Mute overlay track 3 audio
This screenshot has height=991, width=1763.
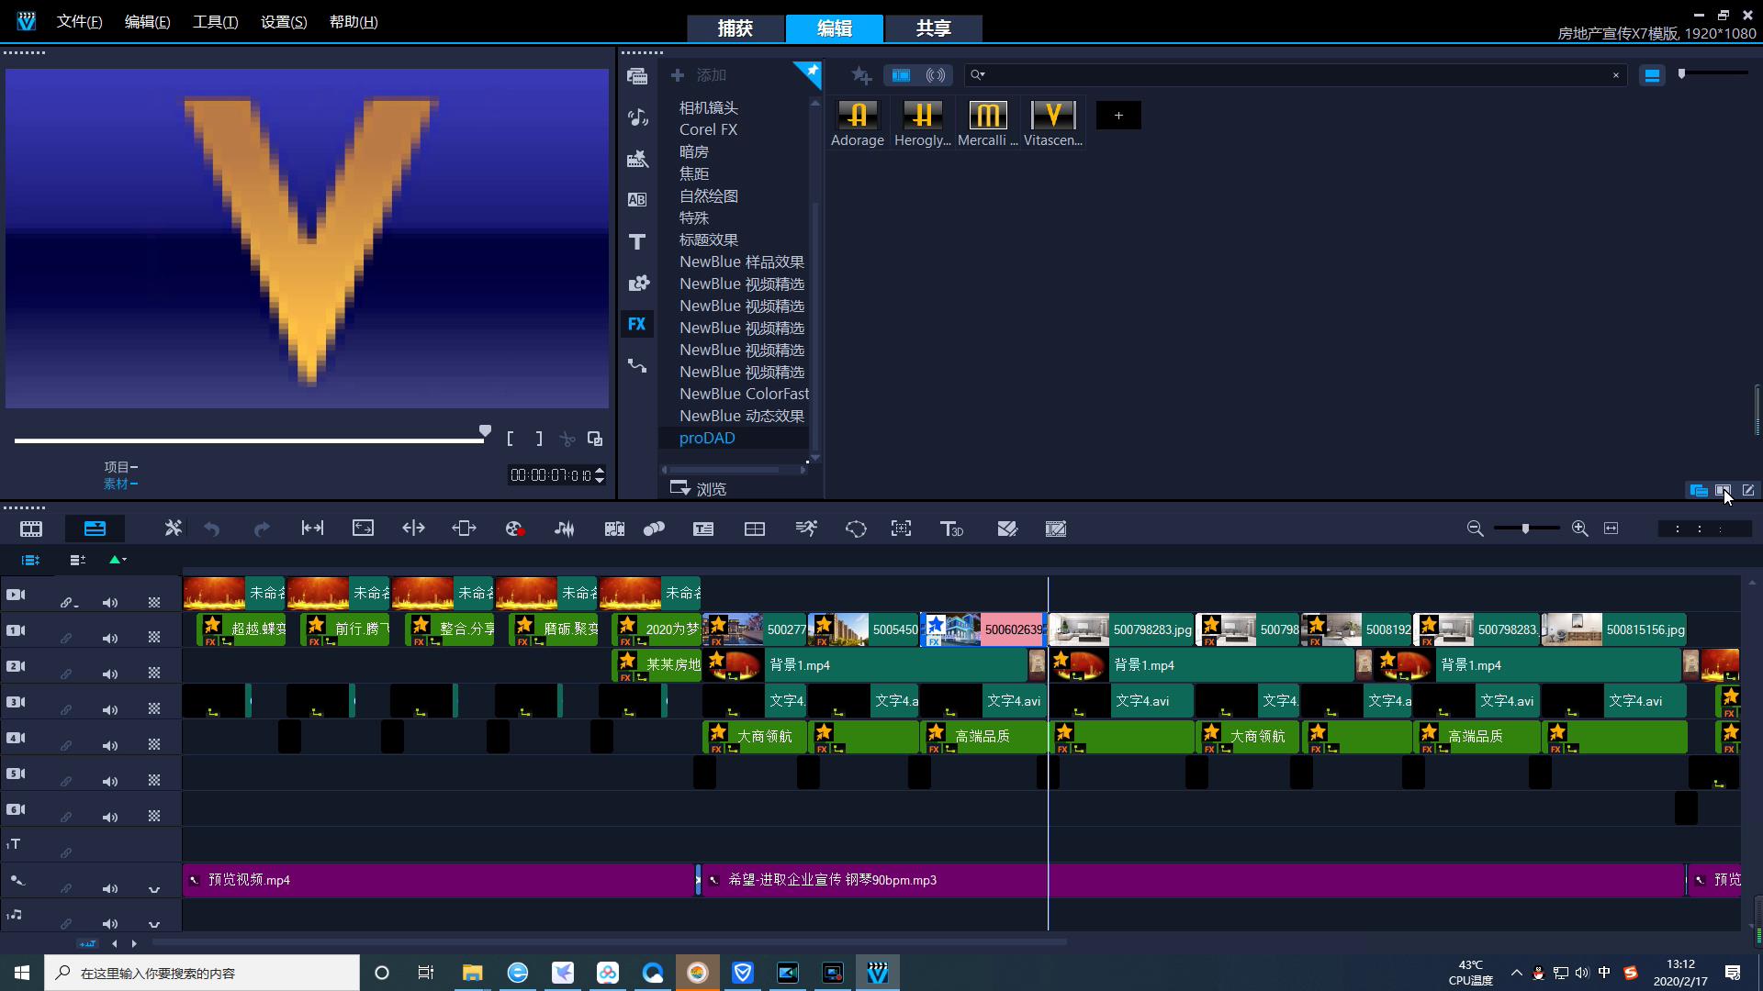pos(110,709)
